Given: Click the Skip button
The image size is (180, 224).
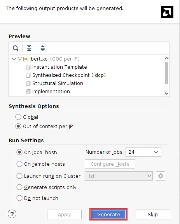Looking at the screenshot, I should (x=153, y=214).
